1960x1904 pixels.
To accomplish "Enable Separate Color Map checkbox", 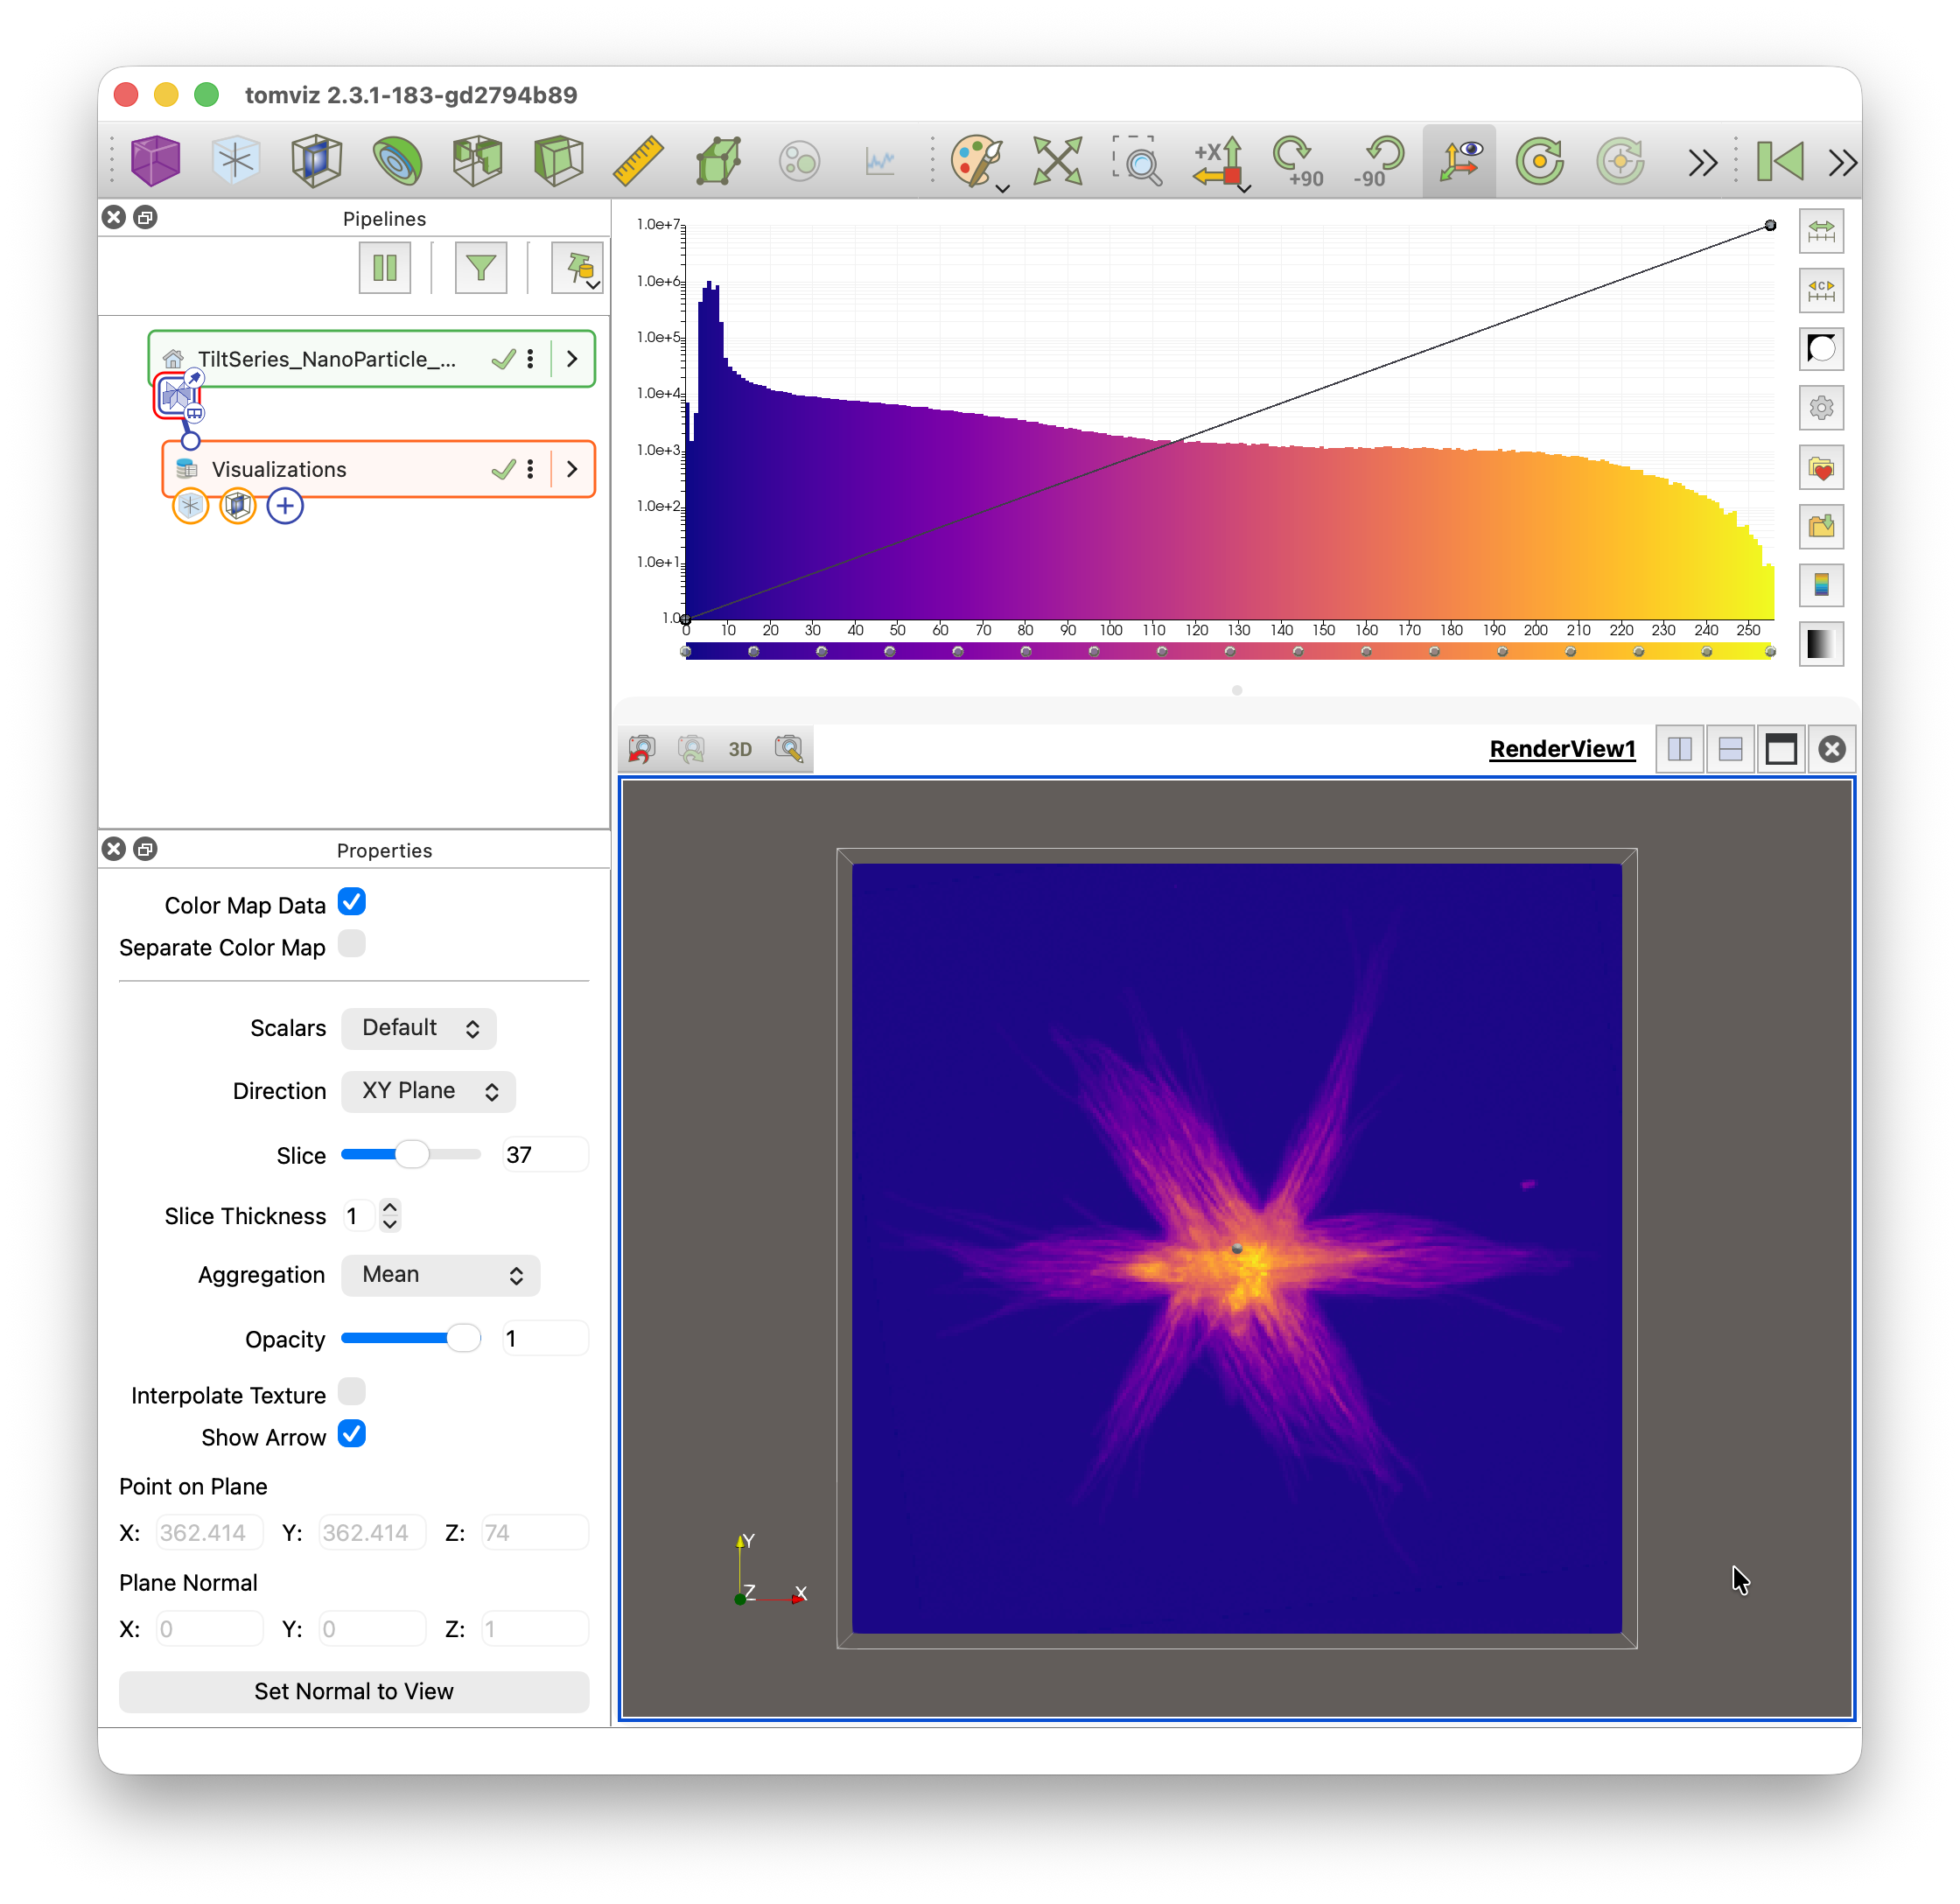I will click(351, 944).
